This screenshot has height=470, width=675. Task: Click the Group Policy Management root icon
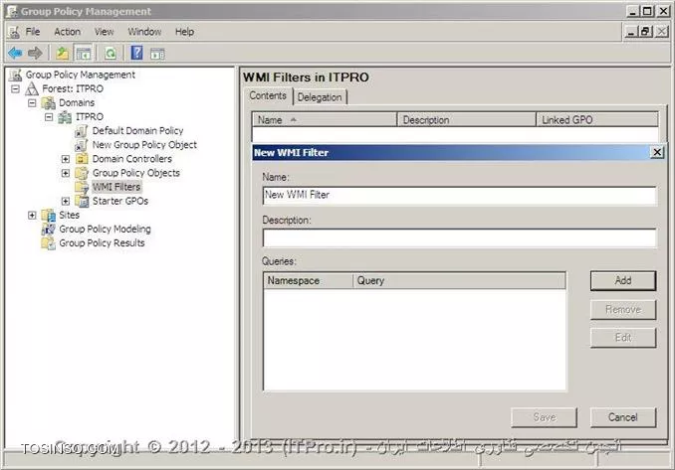[15, 75]
